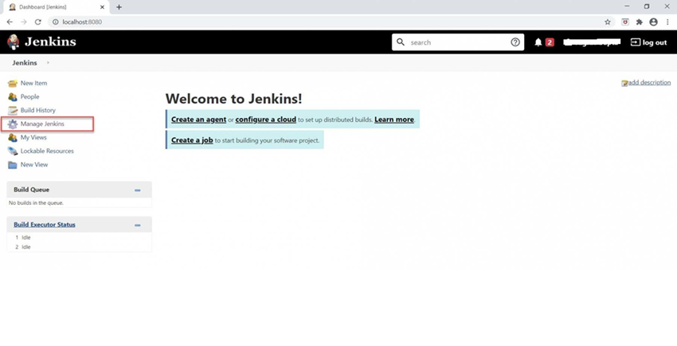
Task: Open Lockable Resources link
Action: click(47, 151)
